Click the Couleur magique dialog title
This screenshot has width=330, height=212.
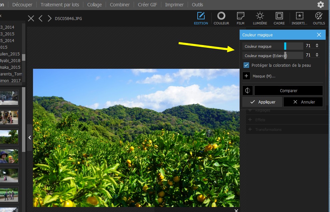[257, 35]
